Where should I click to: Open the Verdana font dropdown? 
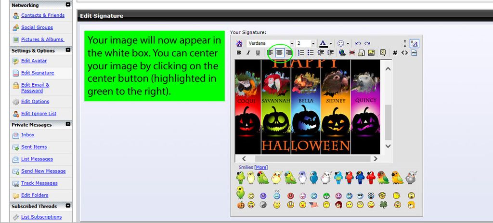tap(270, 43)
